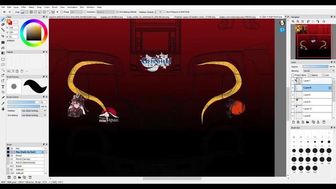Open Brush Control Anti-aliasing dropdown

click(34, 115)
